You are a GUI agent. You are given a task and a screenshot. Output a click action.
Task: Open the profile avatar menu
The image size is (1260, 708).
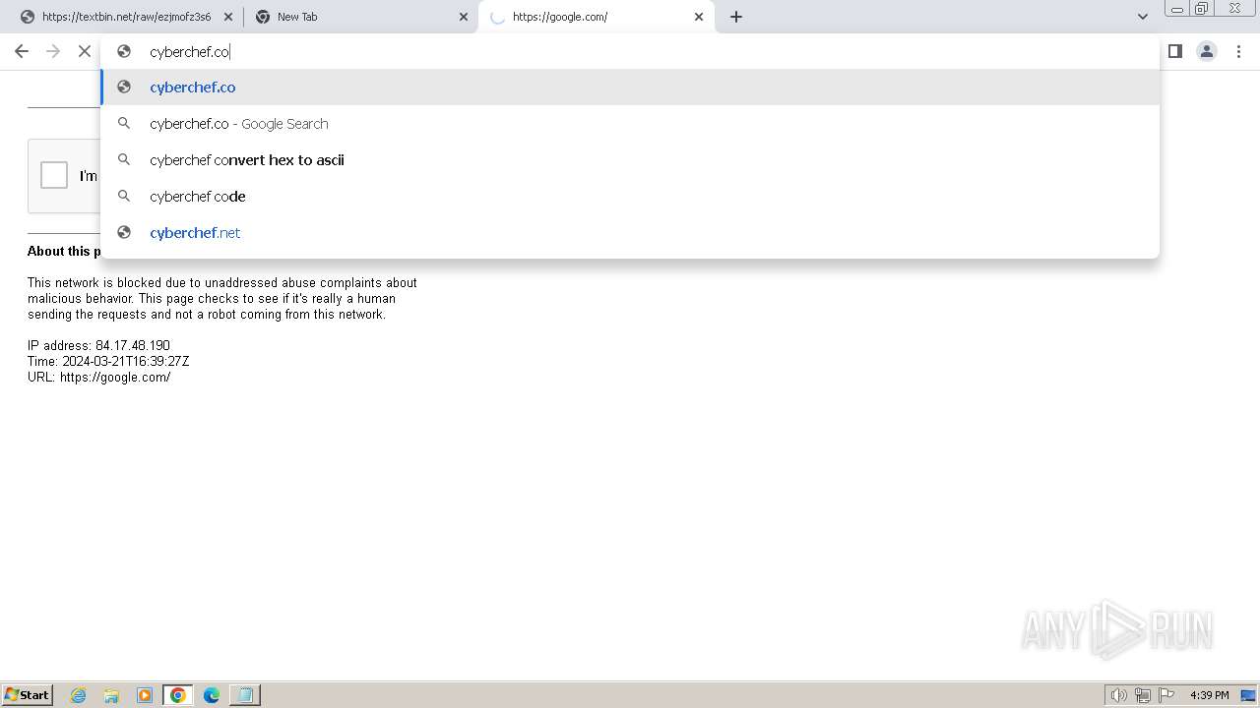1207,51
